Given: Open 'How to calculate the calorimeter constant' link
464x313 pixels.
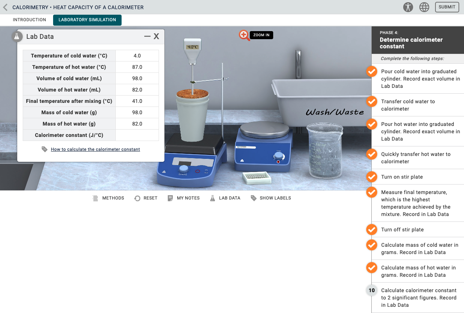Looking at the screenshot, I should [x=95, y=149].
